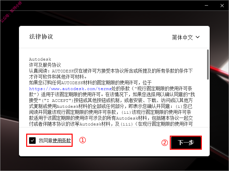This screenshot has width=229, height=171.
Task: Open the 简体中文 language dropdown
Action: (x=185, y=37)
